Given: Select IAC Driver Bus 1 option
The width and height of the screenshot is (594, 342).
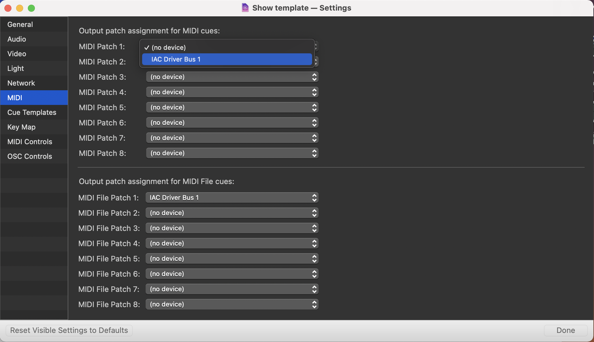Looking at the screenshot, I should (x=227, y=59).
